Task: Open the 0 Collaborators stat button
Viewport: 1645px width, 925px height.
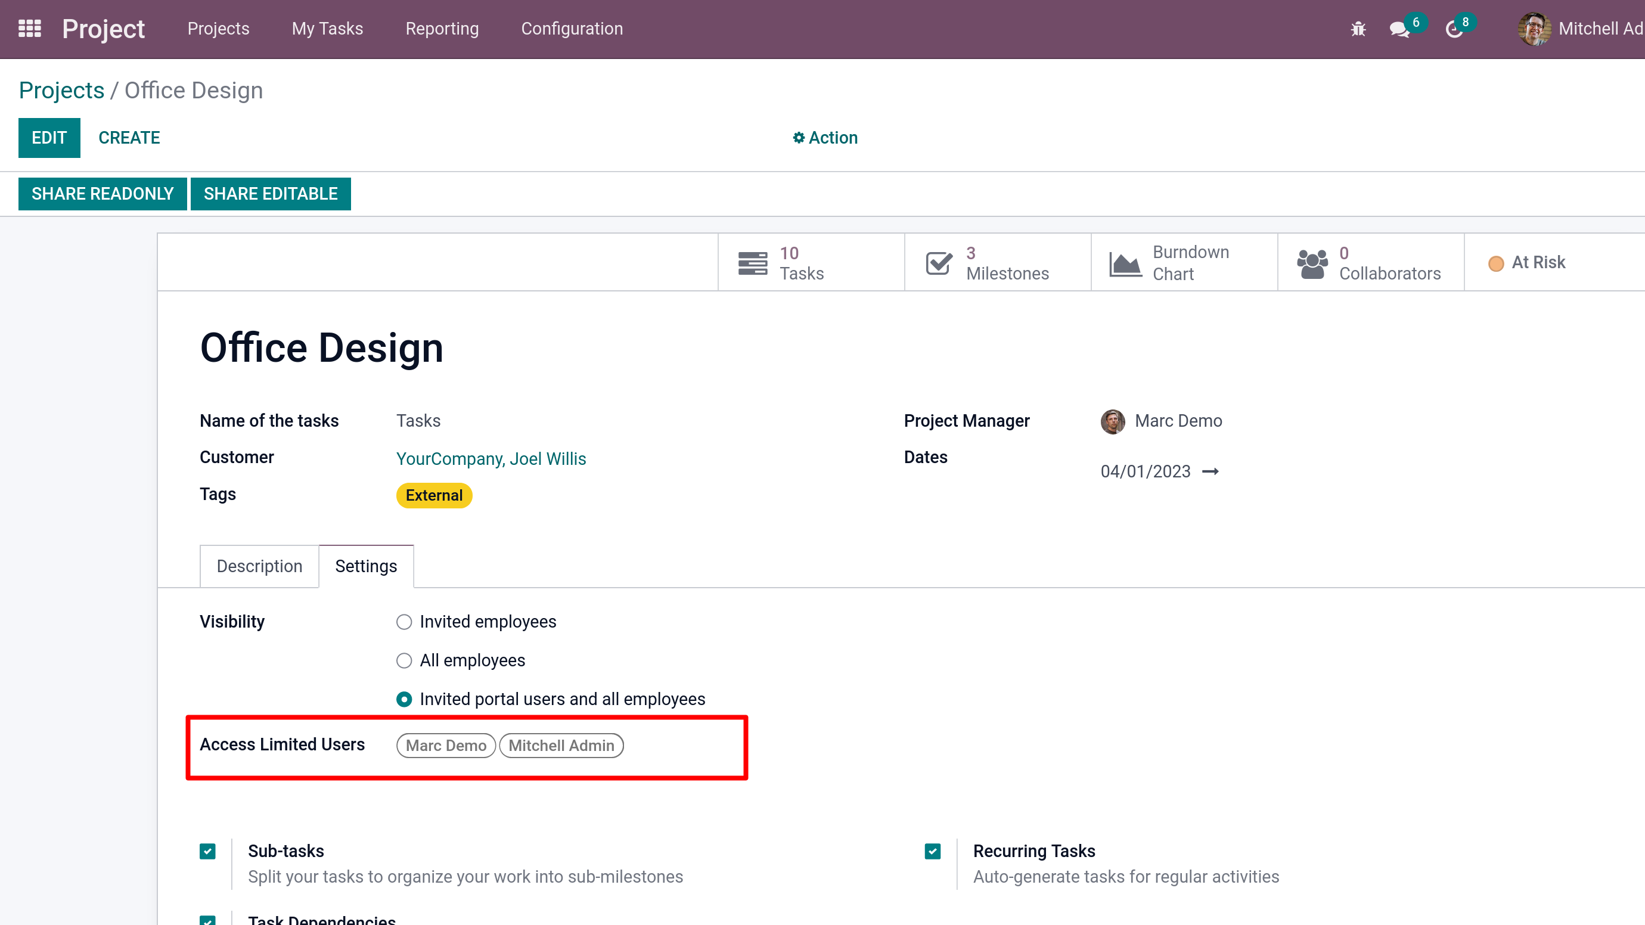Action: tap(1370, 262)
